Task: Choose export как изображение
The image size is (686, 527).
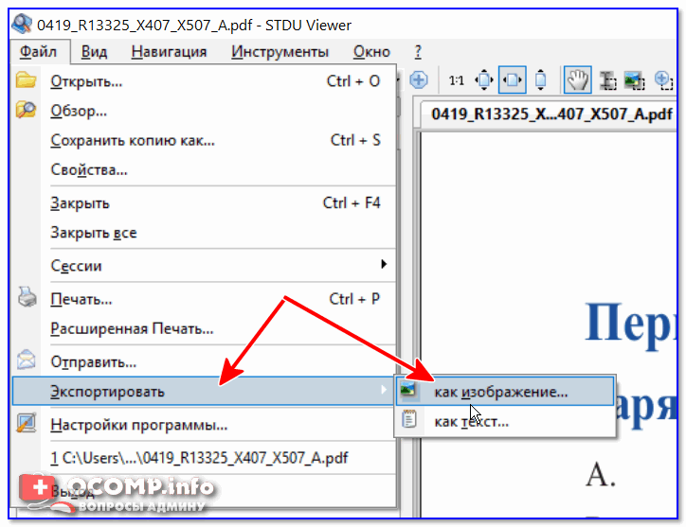Action: (x=501, y=391)
